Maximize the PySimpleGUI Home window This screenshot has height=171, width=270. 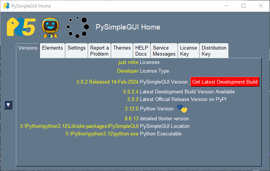[x=243, y=6]
